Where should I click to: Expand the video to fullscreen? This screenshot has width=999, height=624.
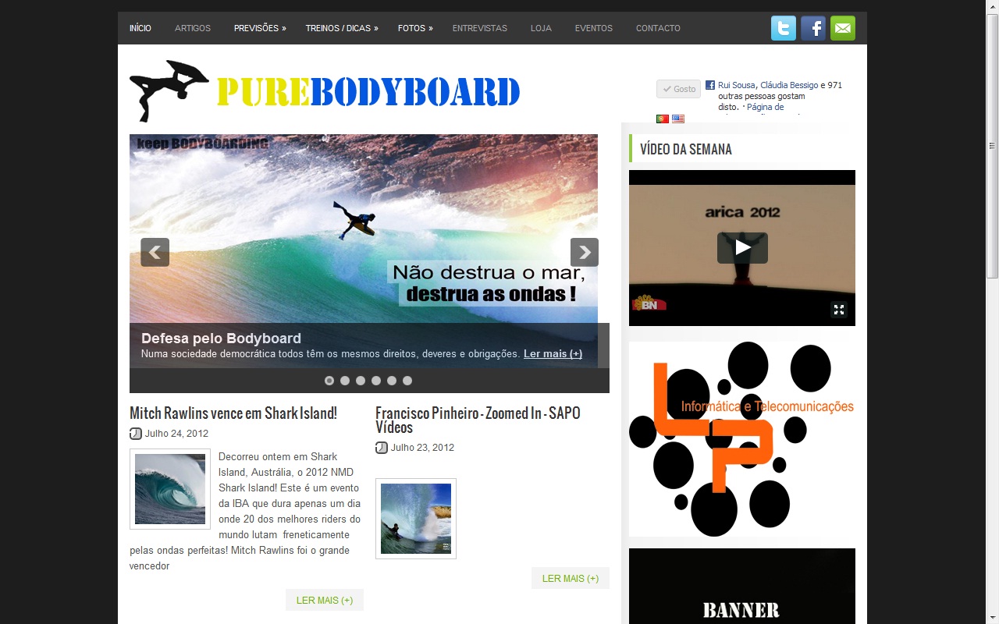click(x=839, y=310)
